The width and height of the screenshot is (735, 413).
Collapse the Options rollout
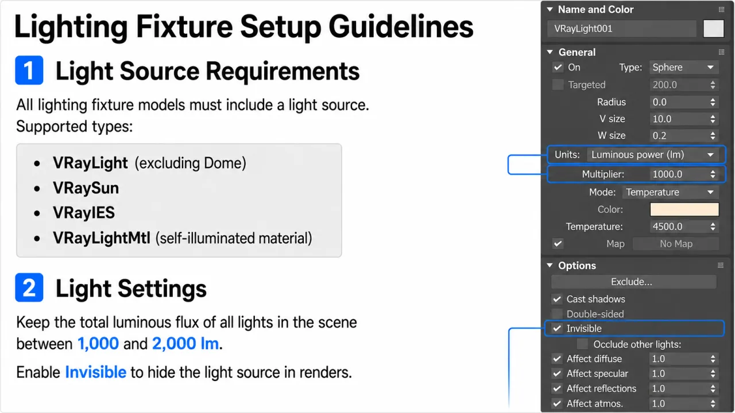(550, 266)
